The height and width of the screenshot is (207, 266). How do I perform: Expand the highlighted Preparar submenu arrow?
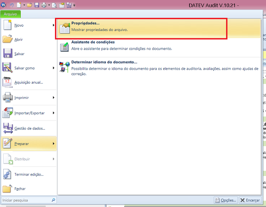click(54, 143)
